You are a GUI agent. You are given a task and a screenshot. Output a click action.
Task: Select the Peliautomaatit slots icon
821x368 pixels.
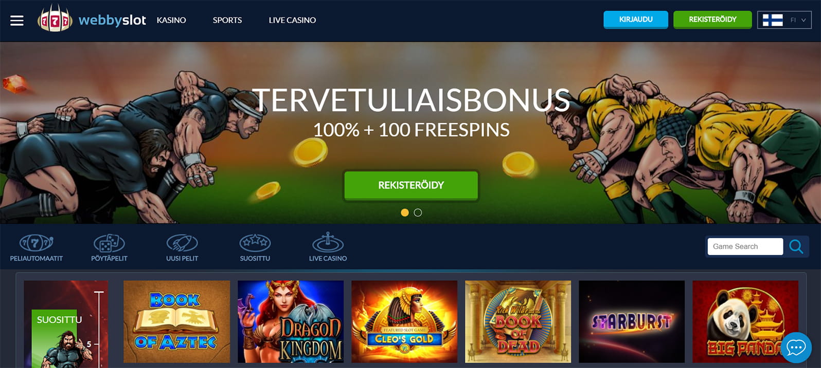36,242
